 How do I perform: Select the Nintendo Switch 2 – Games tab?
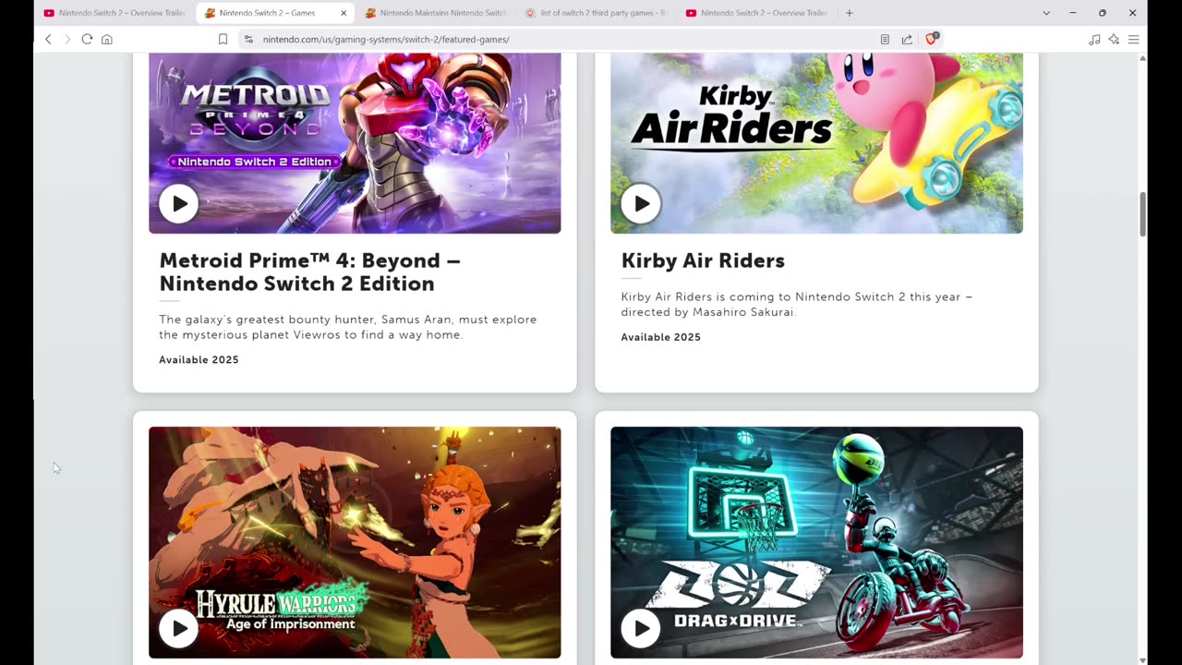[x=275, y=13]
